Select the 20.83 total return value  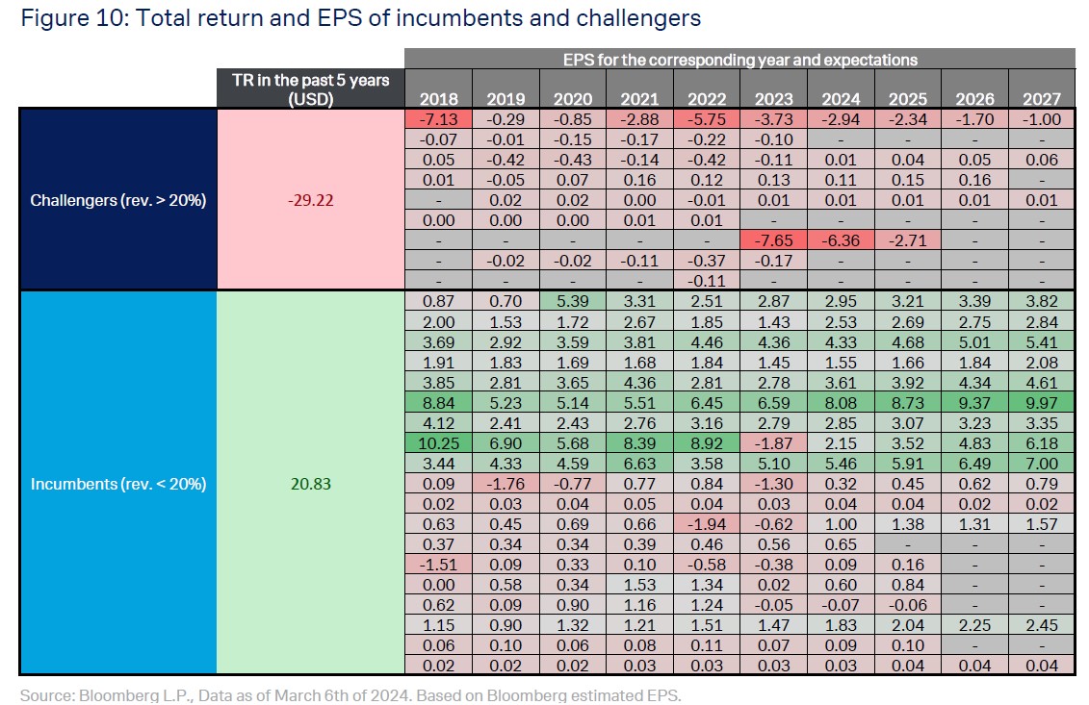[x=310, y=484]
